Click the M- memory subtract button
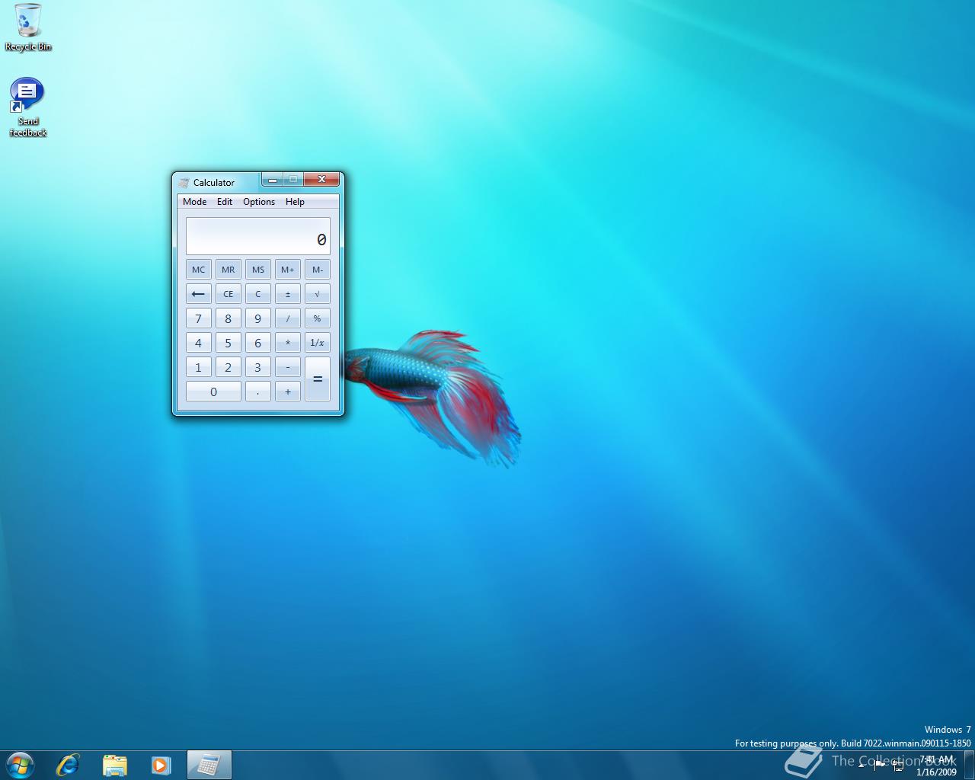 (318, 270)
